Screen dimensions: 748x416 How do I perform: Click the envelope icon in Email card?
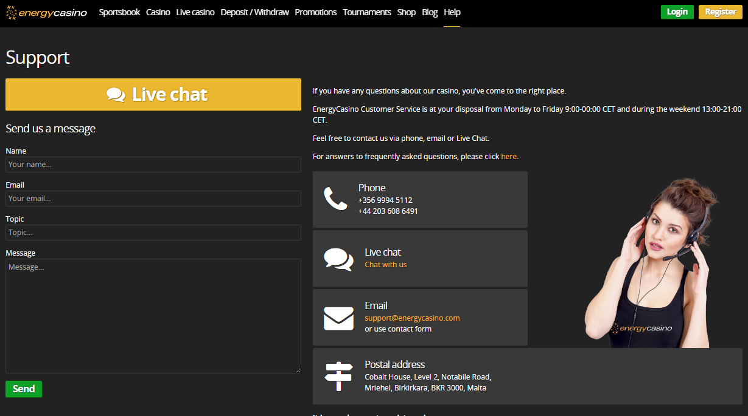(x=338, y=318)
